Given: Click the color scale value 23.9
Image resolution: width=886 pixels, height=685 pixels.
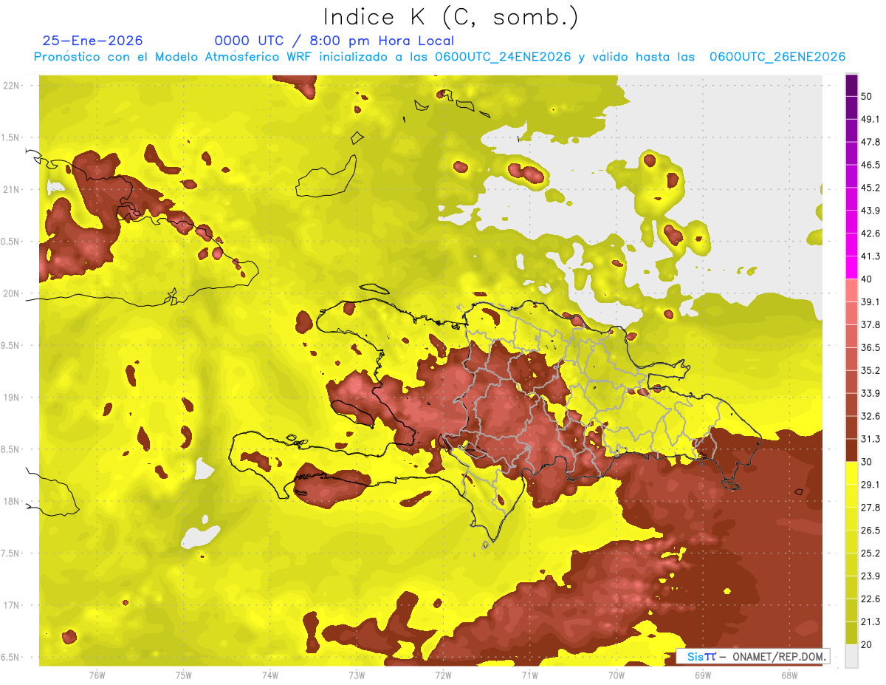Looking at the screenshot, I should tap(870, 576).
